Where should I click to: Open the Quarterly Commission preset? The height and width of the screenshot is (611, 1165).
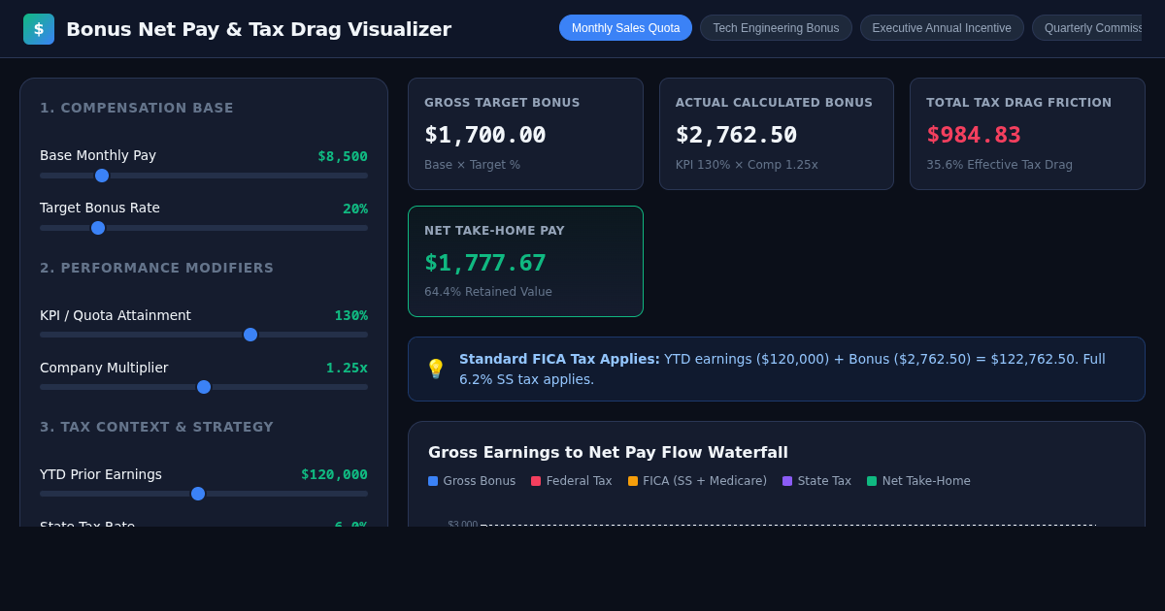click(x=1087, y=28)
